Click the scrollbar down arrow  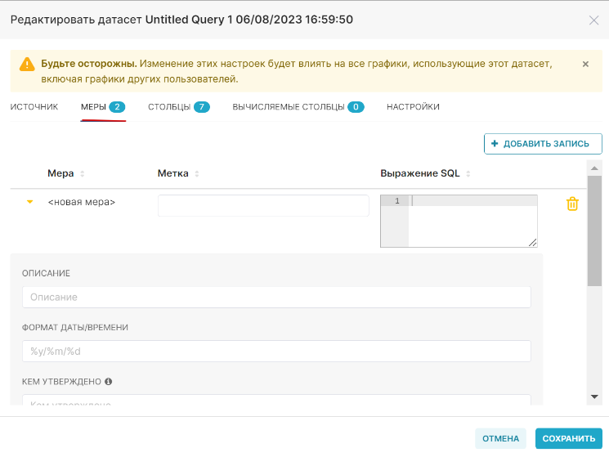594,397
